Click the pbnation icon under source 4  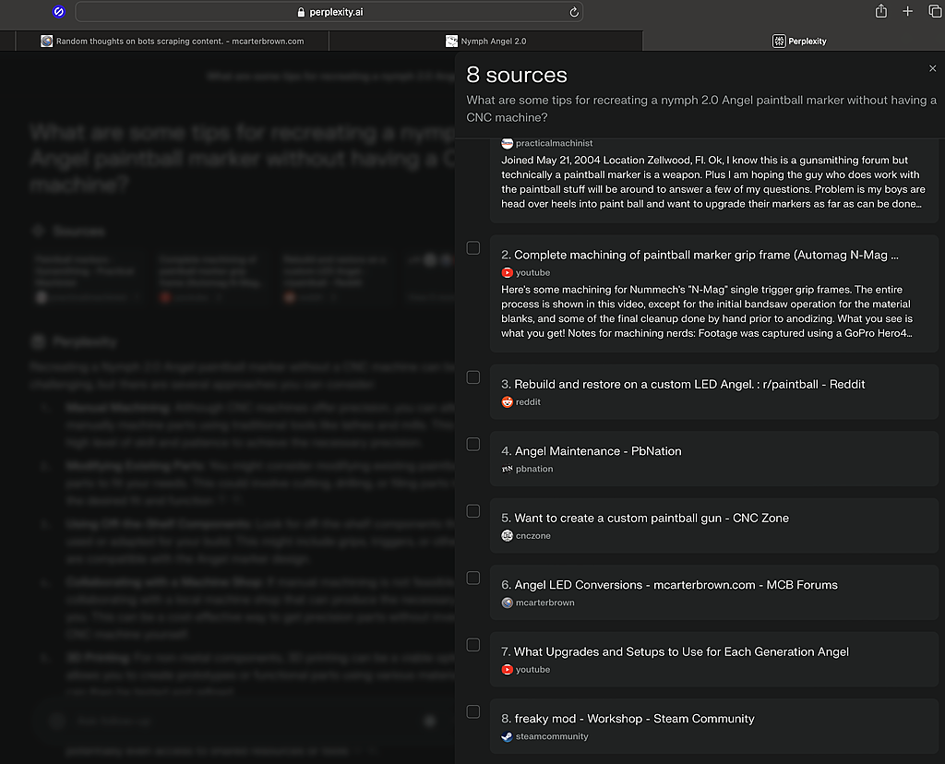[x=507, y=469]
